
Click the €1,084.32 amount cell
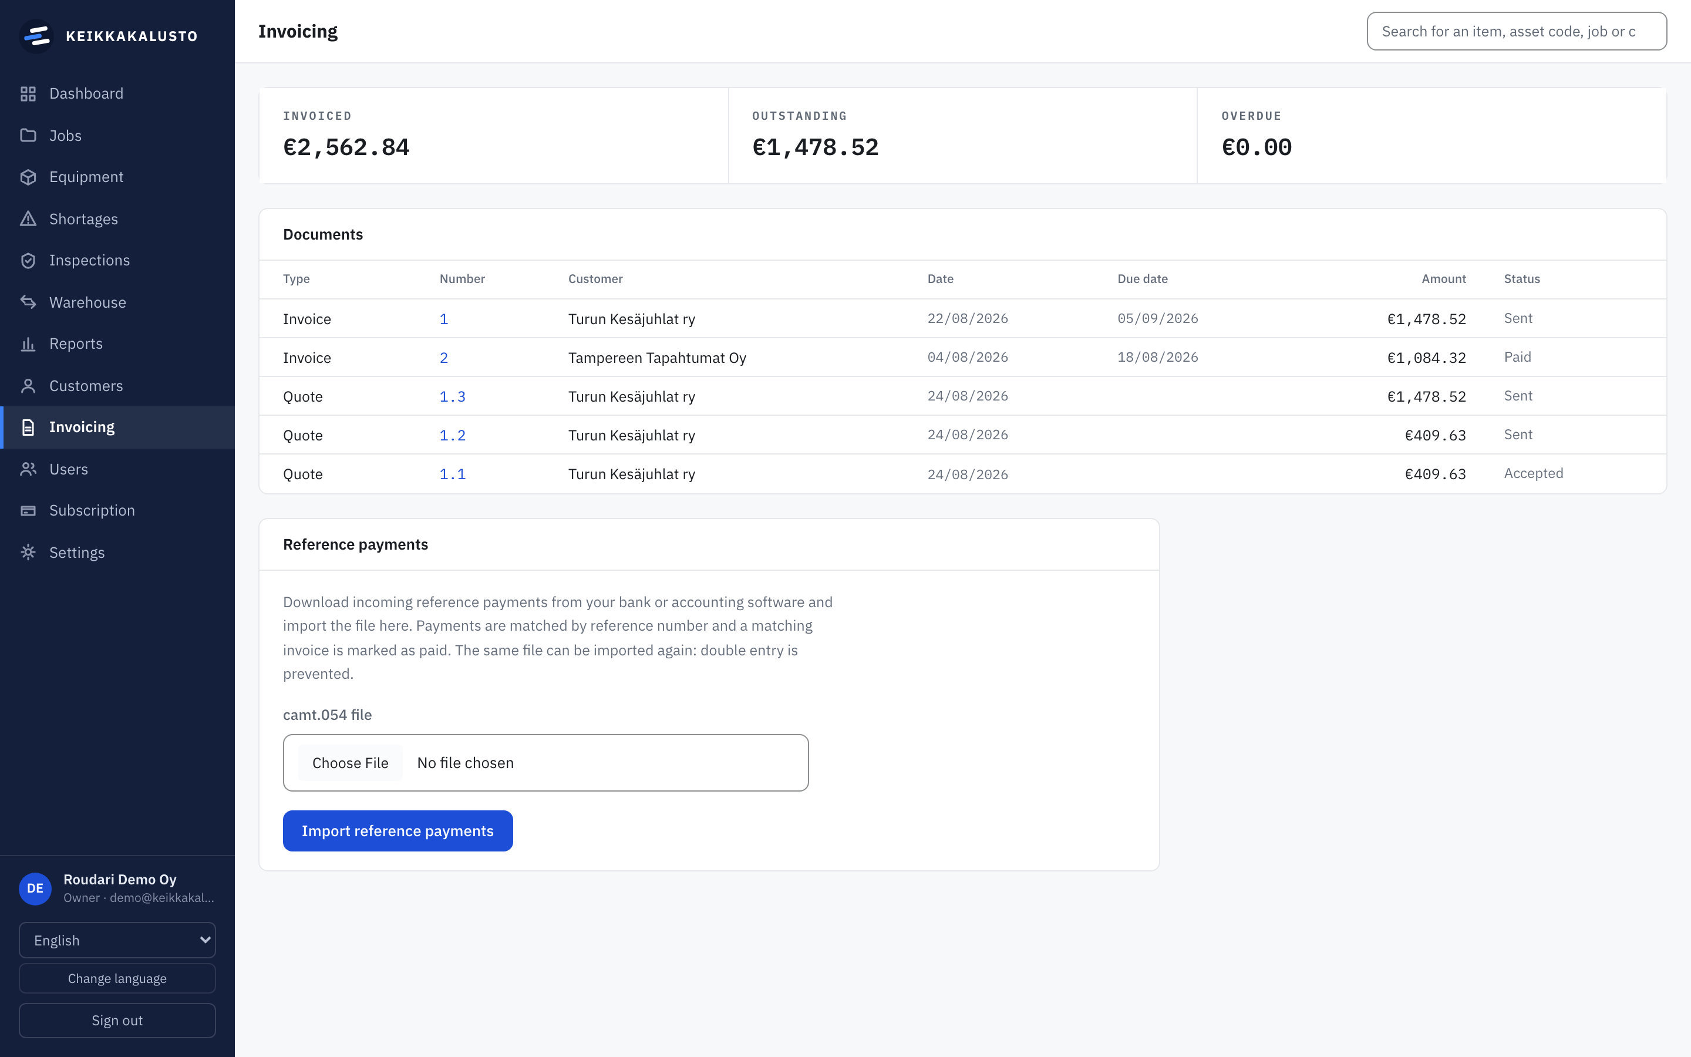pyautogui.click(x=1426, y=358)
